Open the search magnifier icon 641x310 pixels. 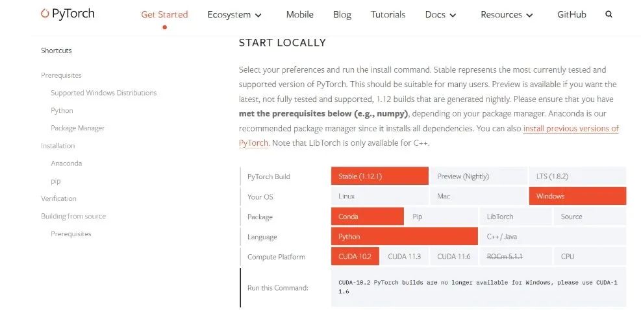pos(609,14)
